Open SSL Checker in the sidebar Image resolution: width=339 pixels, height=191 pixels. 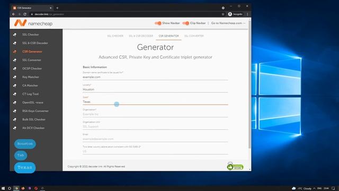[31, 34]
